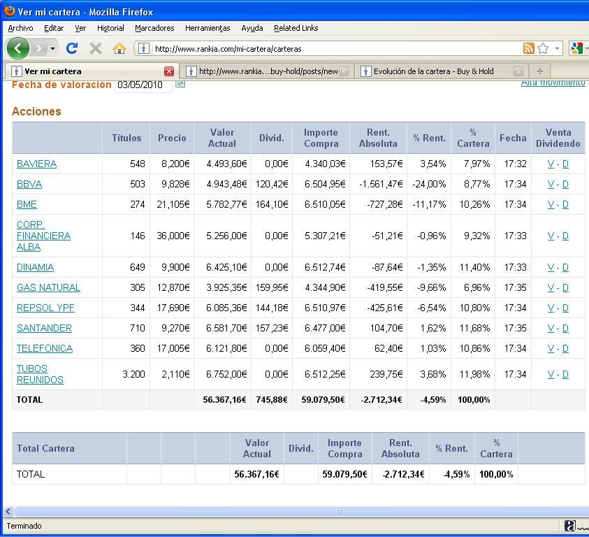Click the 'Fecha de valoración' date field
589x537 pixels.
pyautogui.click(x=143, y=85)
